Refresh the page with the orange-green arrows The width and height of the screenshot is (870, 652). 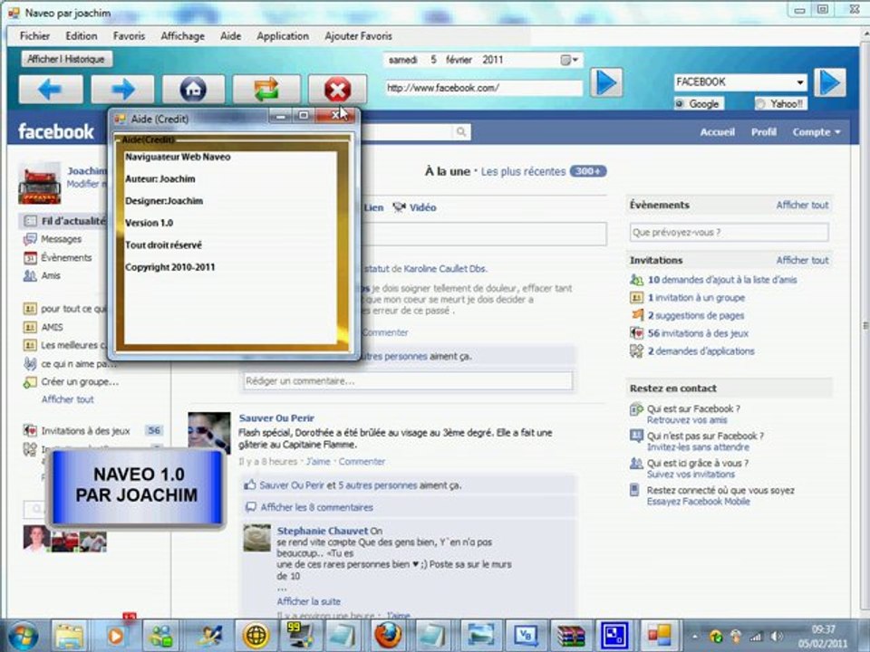coord(266,90)
